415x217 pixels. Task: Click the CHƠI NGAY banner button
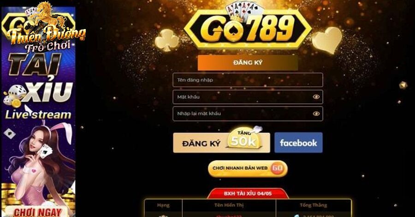(x=37, y=212)
